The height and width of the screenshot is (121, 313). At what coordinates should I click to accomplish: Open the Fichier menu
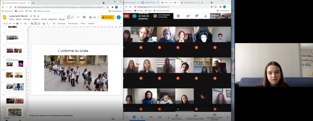[x=11, y=19]
